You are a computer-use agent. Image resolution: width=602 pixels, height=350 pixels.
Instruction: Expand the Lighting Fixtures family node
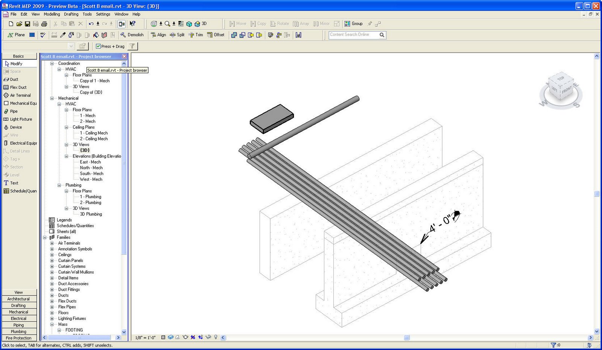(52, 319)
